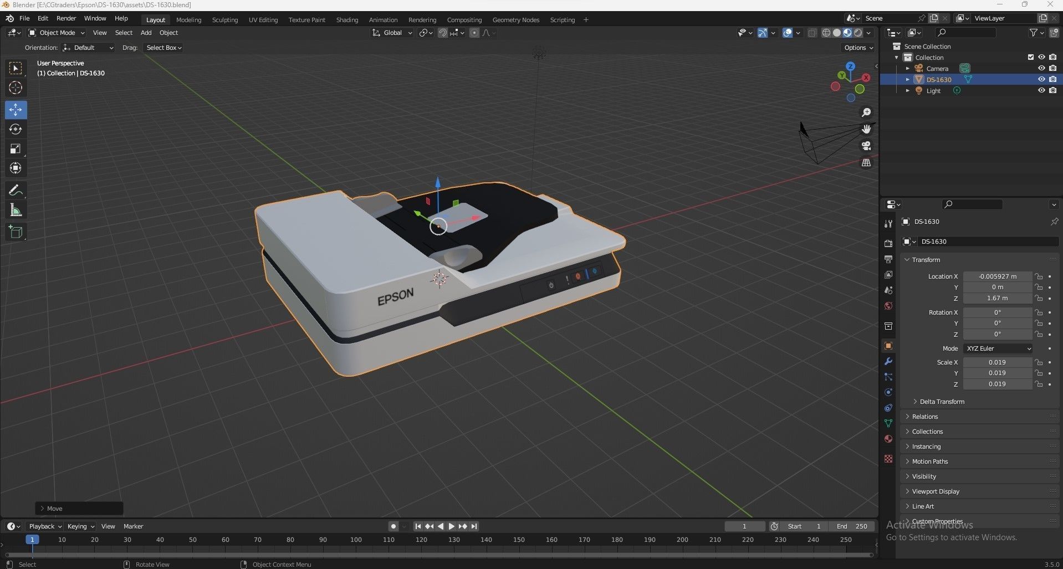Screen dimensions: 1063x569
Task: Activate the combined Transform tool
Action: (16, 168)
